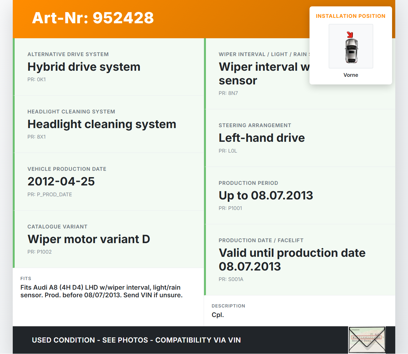Click the PR: 8N7 code

click(228, 93)
